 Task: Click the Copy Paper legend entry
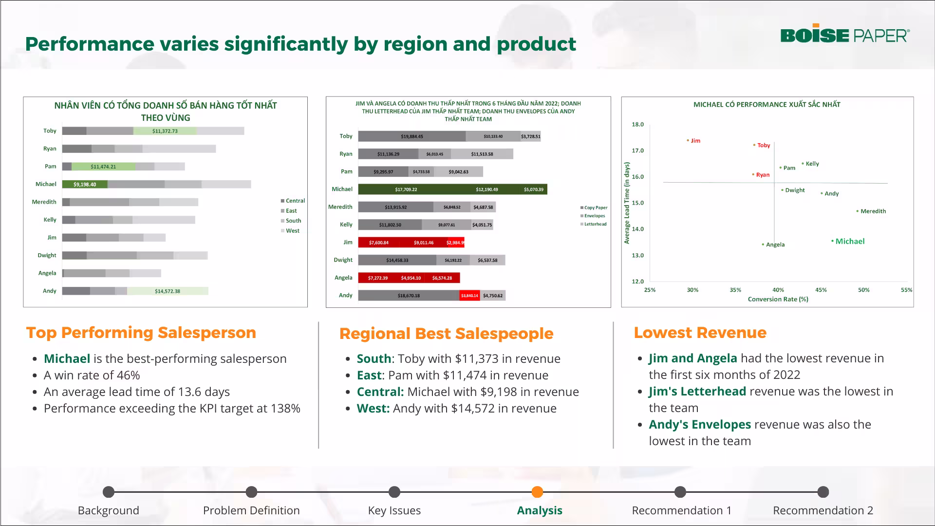pos(595,207)
